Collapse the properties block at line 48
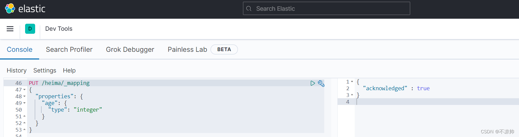Viewport: 519px width, 137px height. point(24,97)
